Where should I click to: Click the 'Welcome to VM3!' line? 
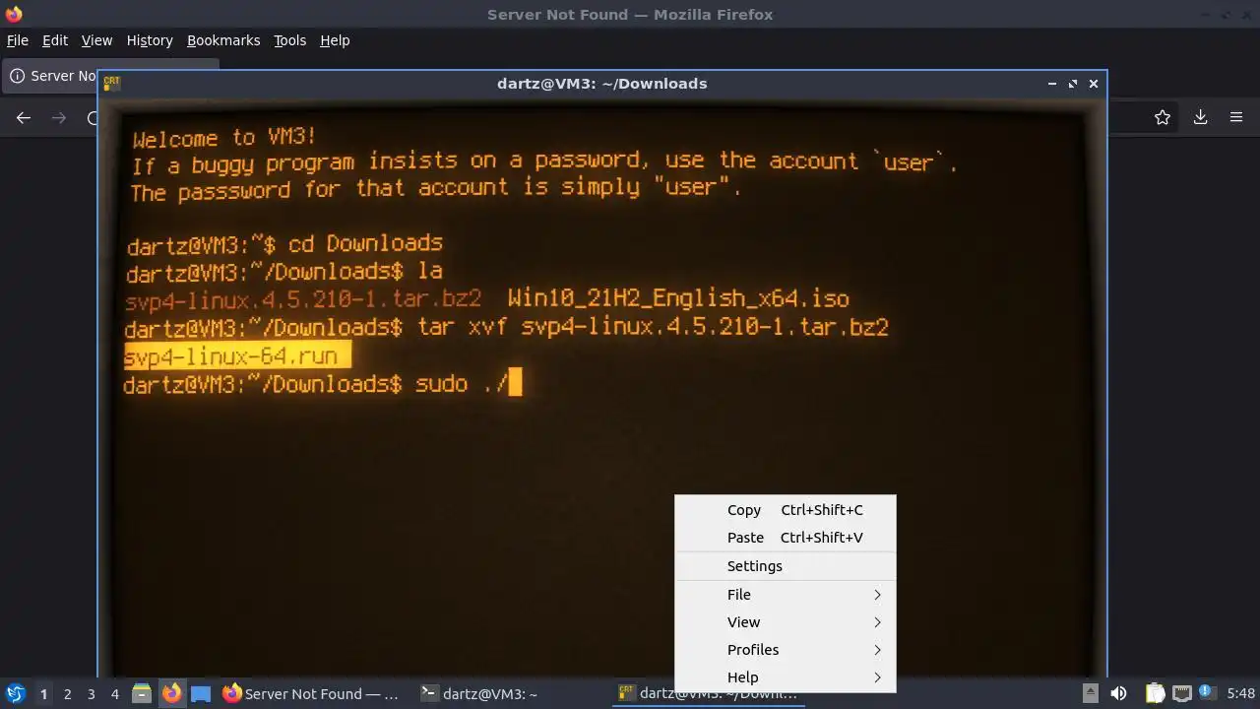(x=224, y=138)
